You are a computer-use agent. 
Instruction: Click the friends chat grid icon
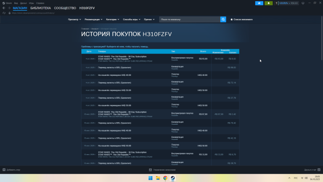coord(319,170)
